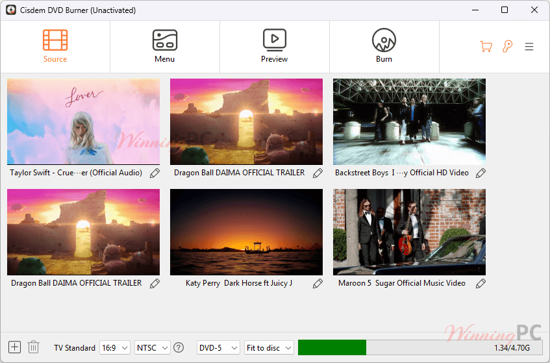550x363 pixels.
Task: Edit the bottom-row Dragon Ball DAIMA trailer
Action: [x=155, y=283]
